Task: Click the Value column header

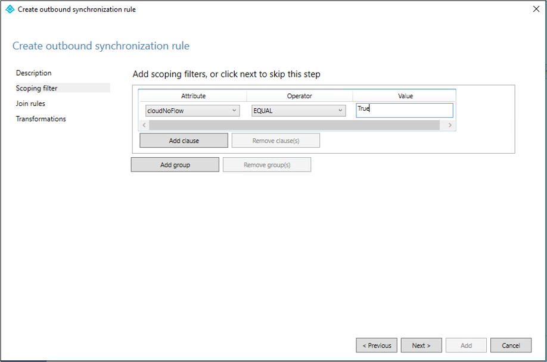Action: coord(405,96)
